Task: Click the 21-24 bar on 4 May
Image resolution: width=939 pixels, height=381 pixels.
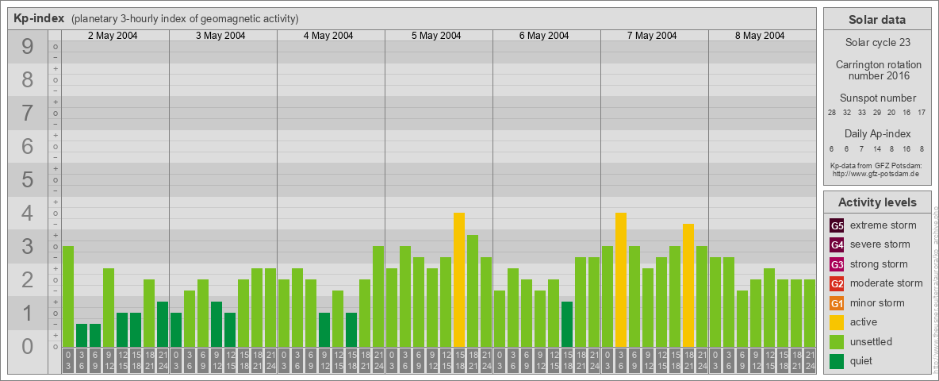Action: tap(378, 297)
